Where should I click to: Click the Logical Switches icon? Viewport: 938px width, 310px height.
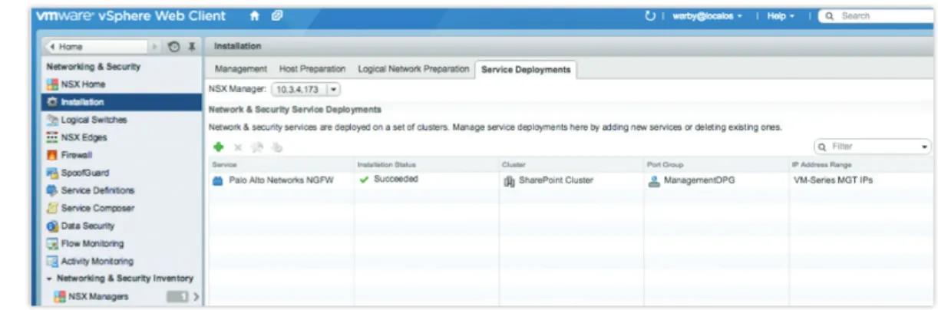52,120
